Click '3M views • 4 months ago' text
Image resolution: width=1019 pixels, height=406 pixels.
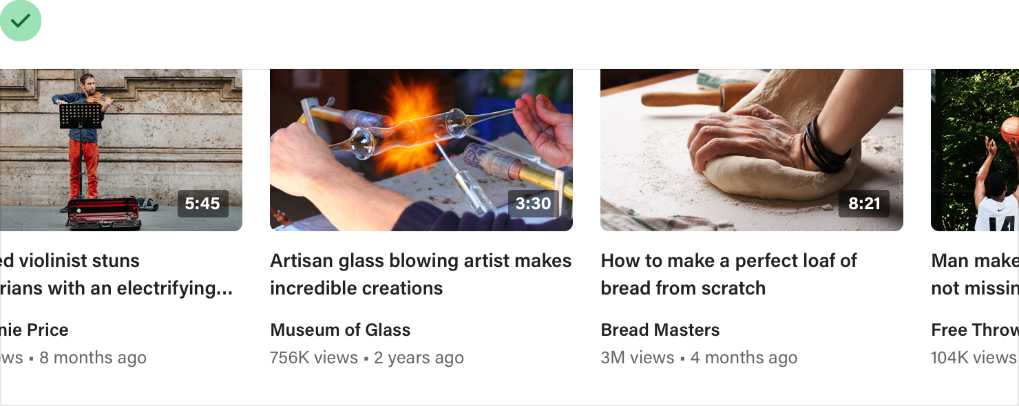699,358
